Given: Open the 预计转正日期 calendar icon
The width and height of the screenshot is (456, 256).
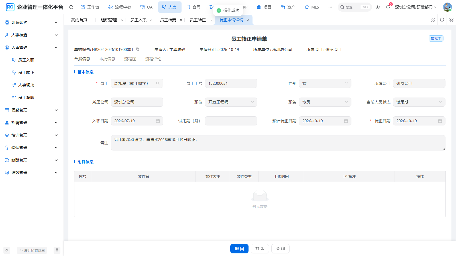Looking at the screenshot, I should point(346,121).
